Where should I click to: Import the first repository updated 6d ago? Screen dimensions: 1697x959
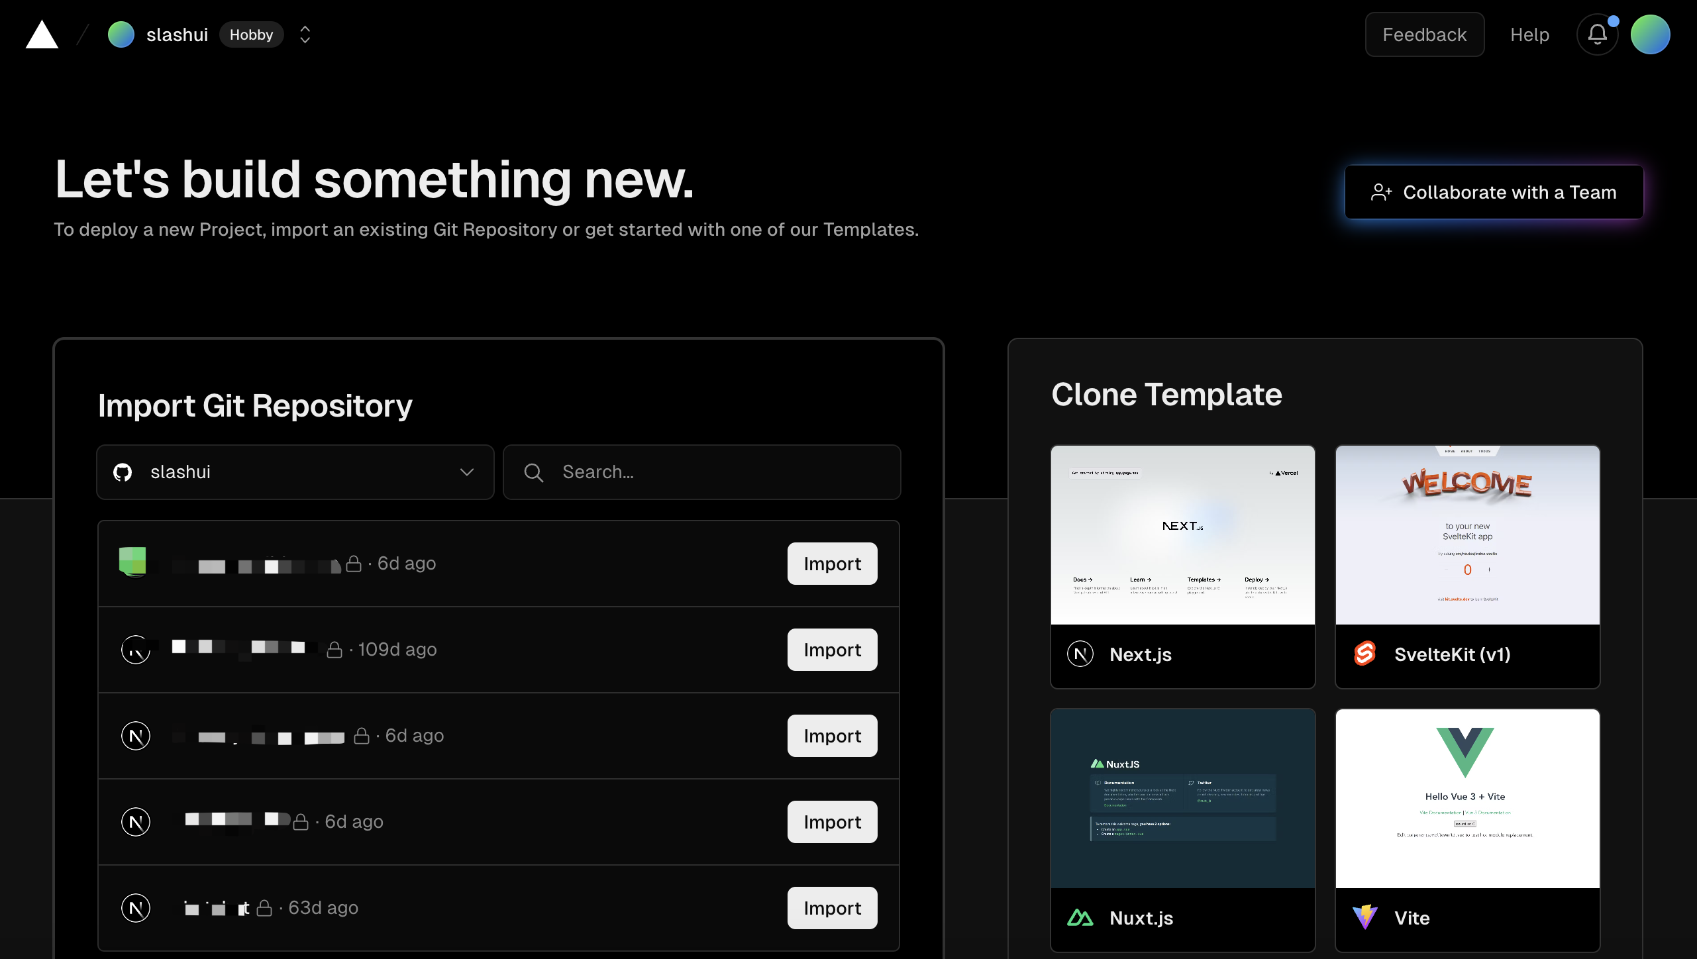tap(832, 564)
